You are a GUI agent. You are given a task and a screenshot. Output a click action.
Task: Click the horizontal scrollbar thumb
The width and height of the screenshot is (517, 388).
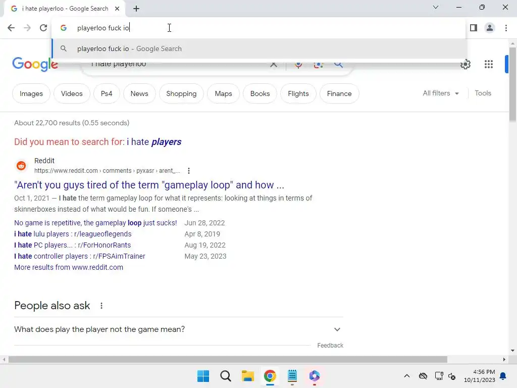pos(228,359)
